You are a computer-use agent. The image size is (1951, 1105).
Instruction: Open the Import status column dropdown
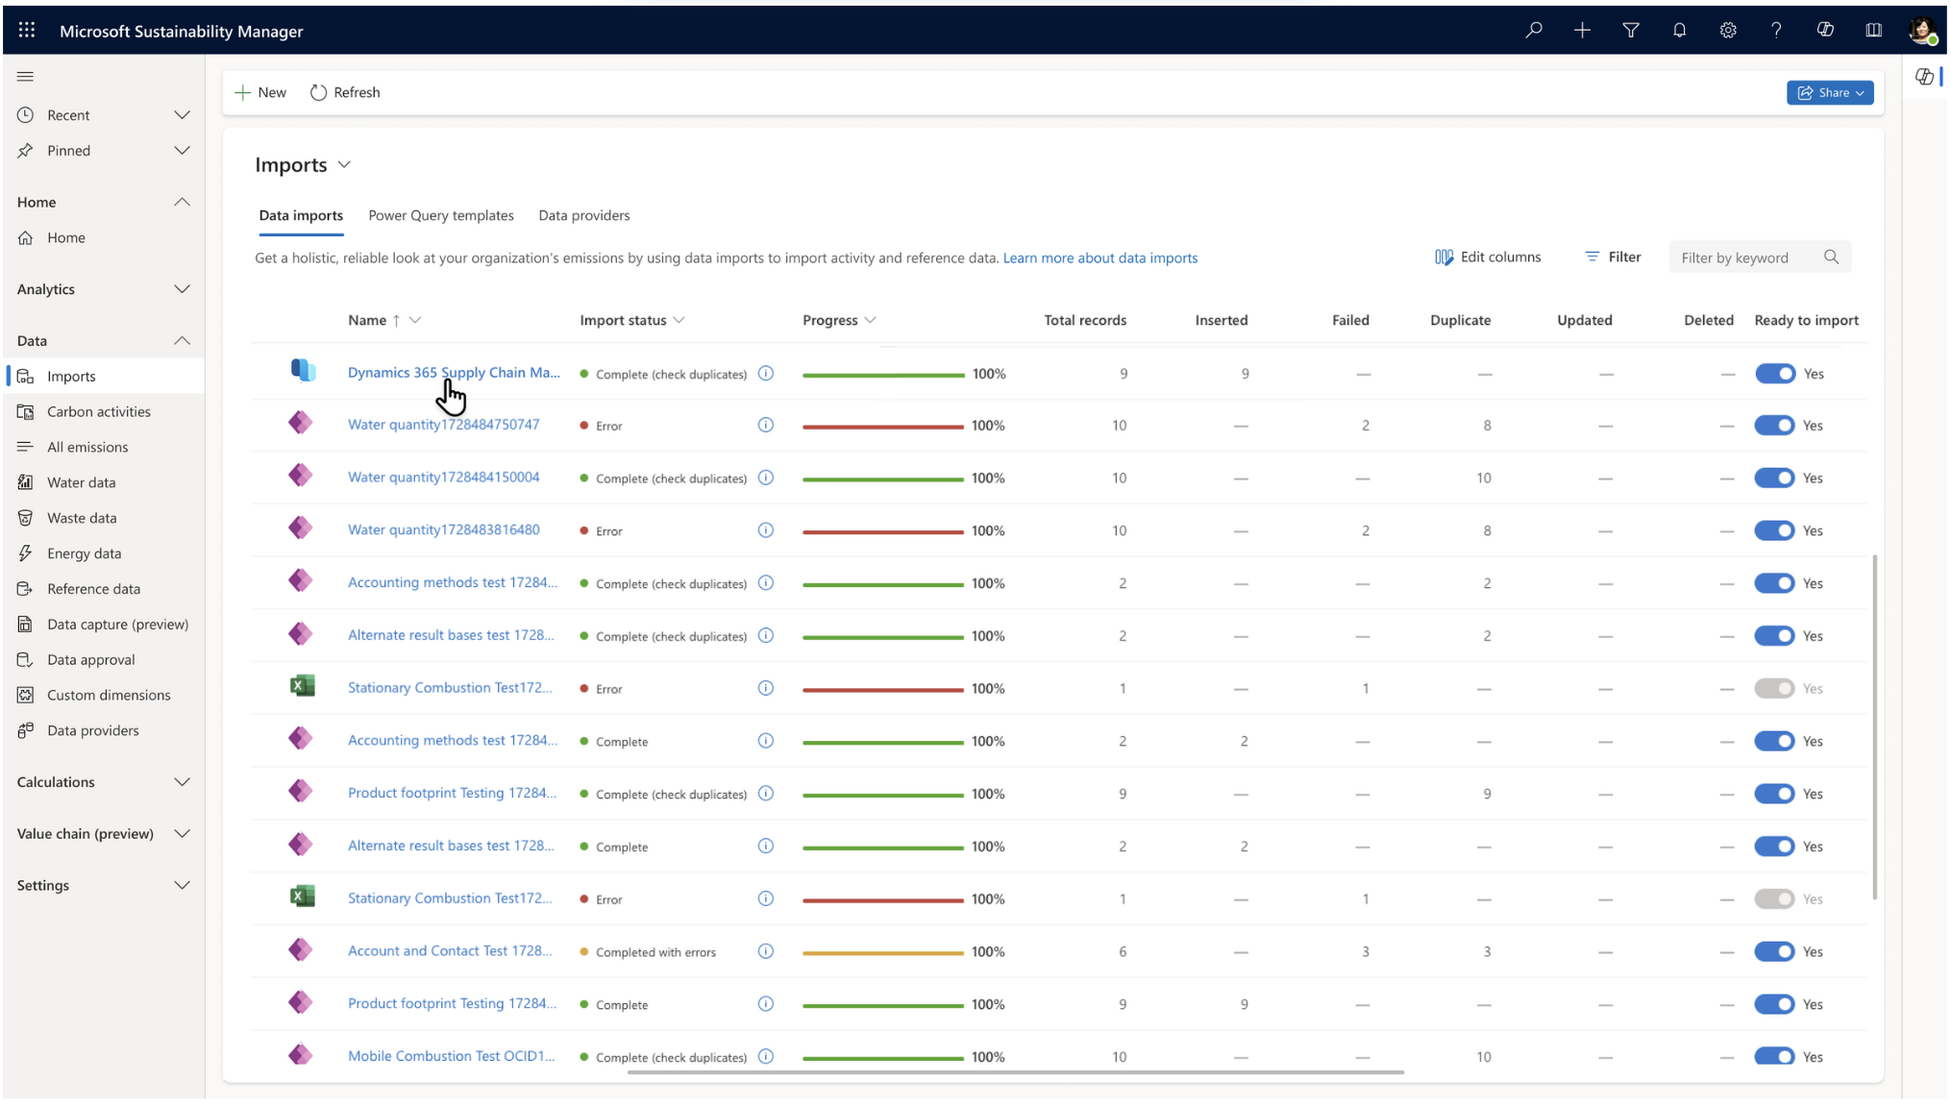679,321
